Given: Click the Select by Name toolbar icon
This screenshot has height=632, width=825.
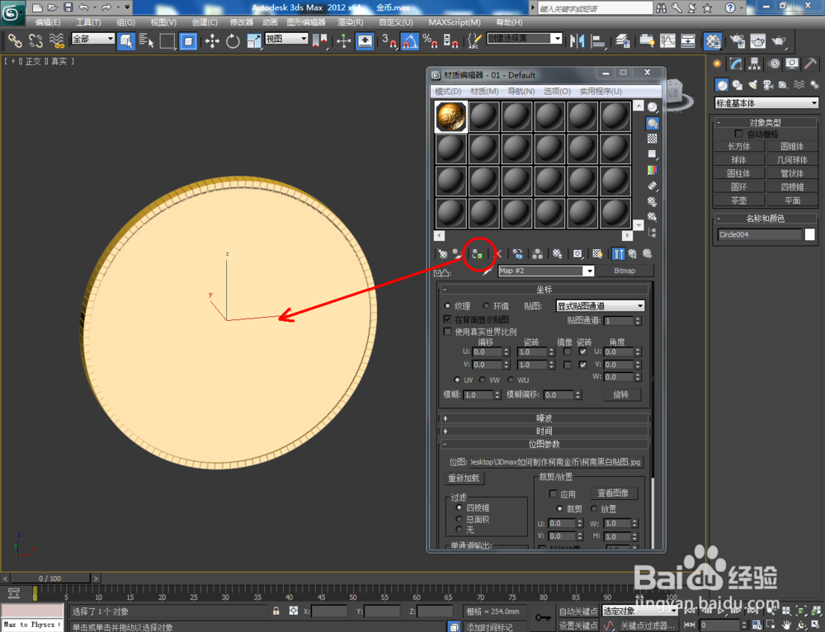Looking at the screenshot, I should pos(144,41).
